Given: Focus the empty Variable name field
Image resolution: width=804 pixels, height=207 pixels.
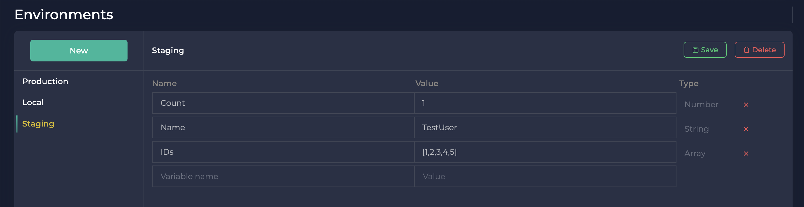Looking at the screenshot, I should coord(283,176).
